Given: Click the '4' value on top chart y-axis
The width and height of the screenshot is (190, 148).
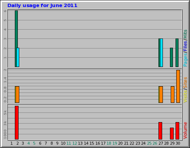Looking at the screenshot, I should click(5, 30).
